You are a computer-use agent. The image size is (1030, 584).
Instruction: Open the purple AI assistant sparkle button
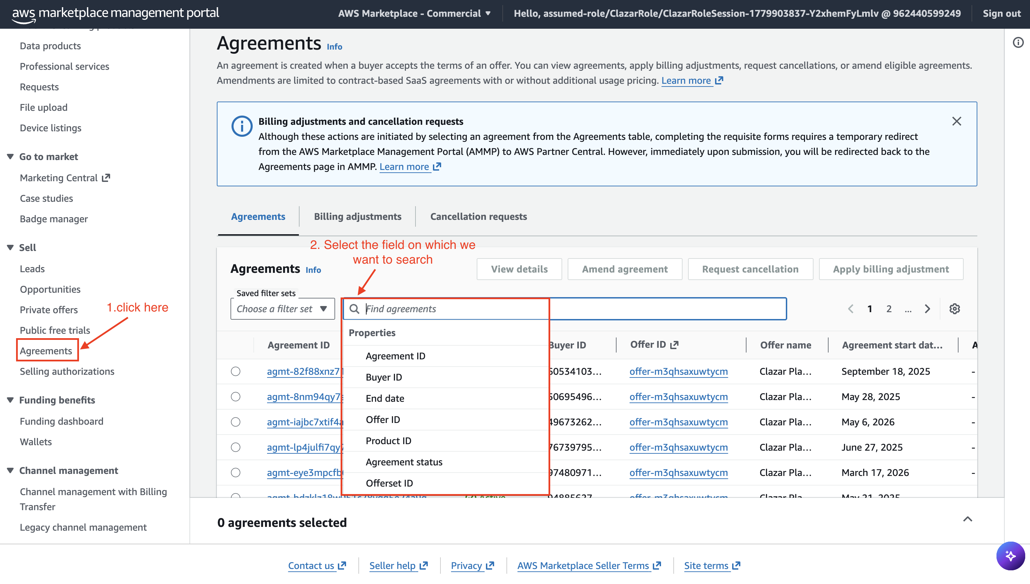[1011, 556]
